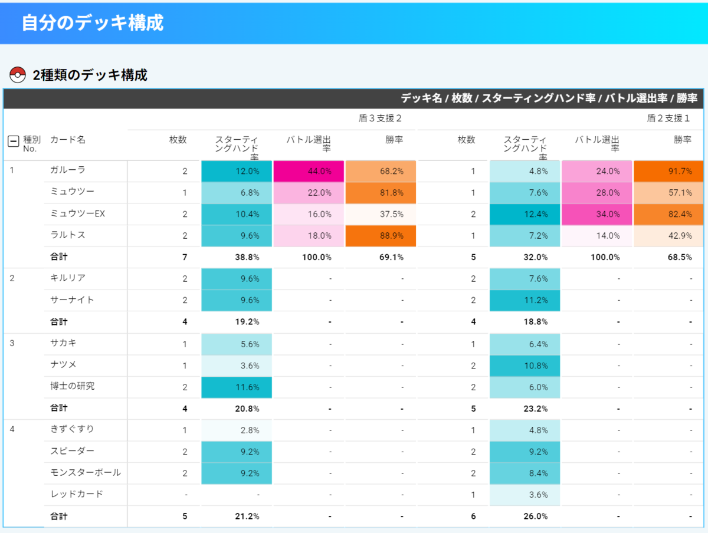Select the キルリア card name
Screen dimensions: 708x533
point(68,278)
